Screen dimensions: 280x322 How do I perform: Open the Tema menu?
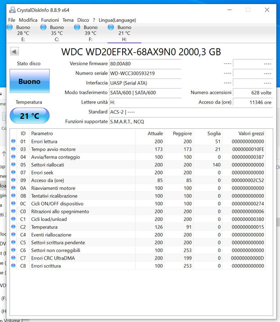click(x=68, y=20)
